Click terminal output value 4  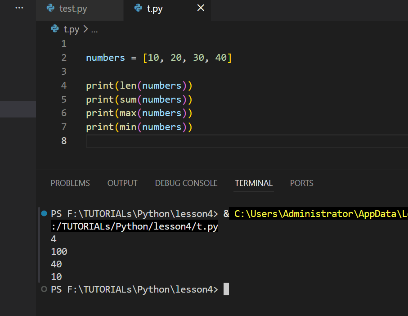pos(54,239)
